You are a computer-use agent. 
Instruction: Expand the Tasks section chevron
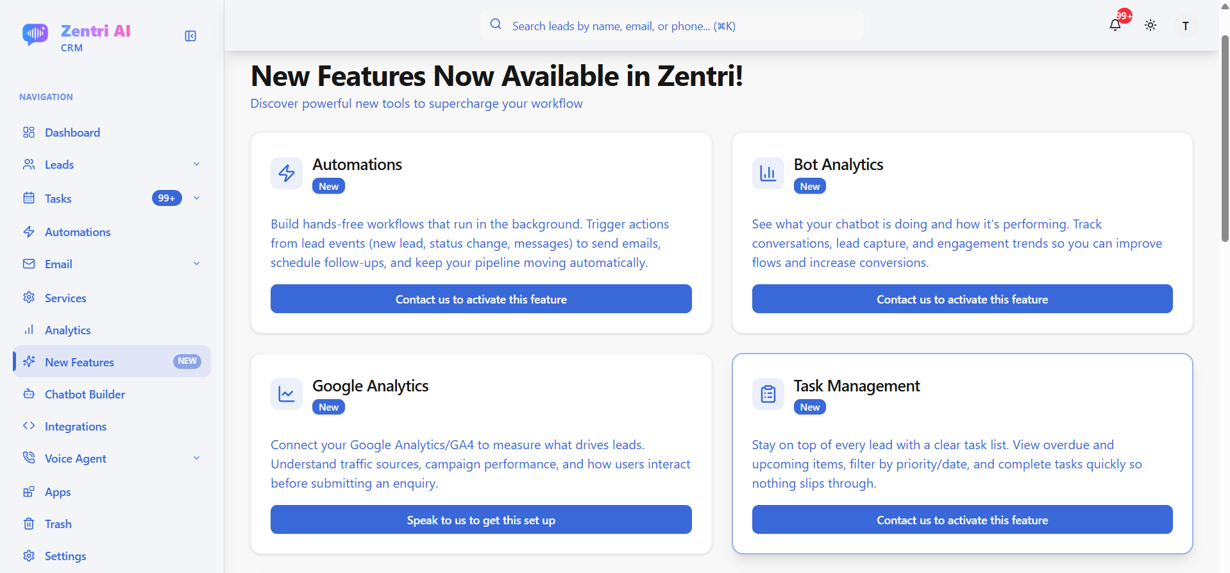[x=196, y=198]
